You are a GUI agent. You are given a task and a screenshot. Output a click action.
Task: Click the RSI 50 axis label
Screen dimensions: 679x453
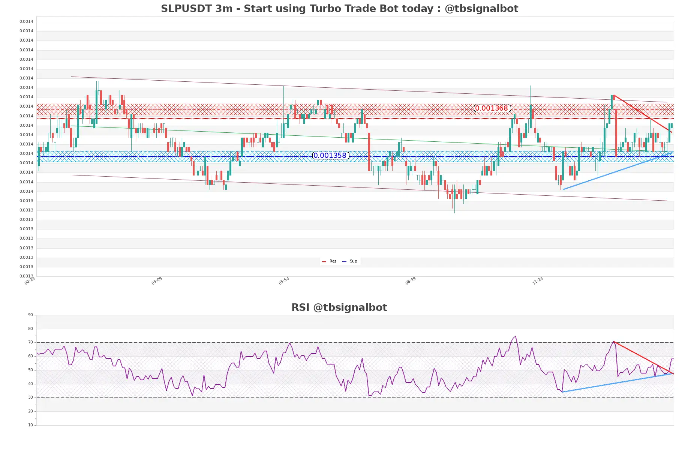30,370
